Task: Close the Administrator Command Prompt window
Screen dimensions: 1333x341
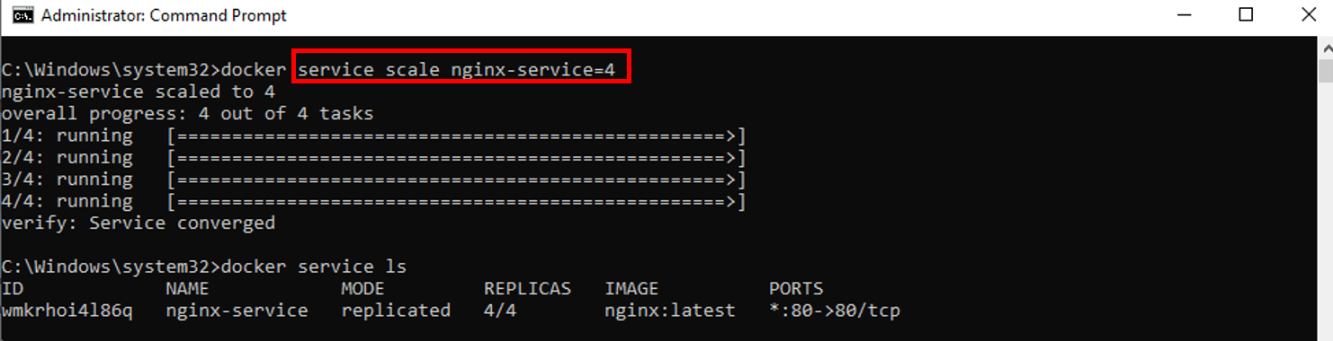Action: tap(1307, 15)
